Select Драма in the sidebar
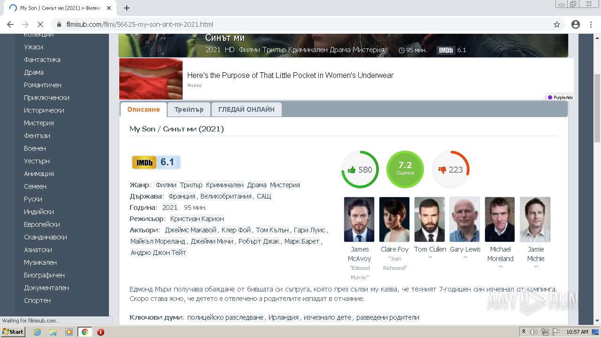 34,72
